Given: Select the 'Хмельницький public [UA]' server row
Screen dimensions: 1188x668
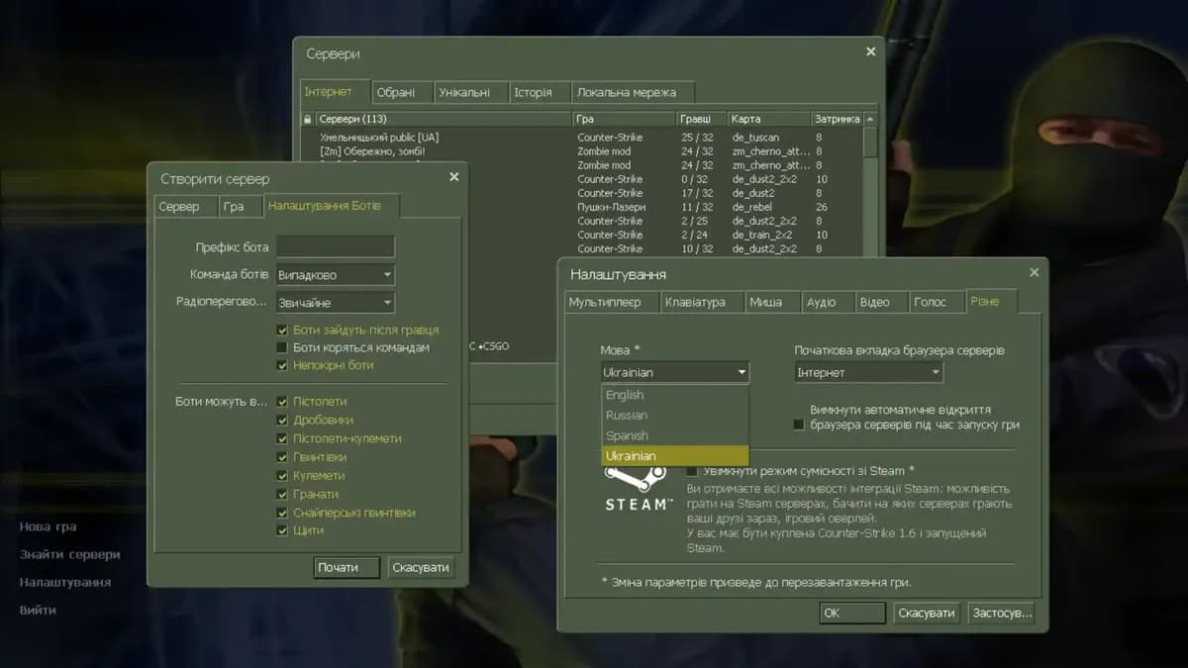Looking at the screenshot, I should (x=582, y=138).
